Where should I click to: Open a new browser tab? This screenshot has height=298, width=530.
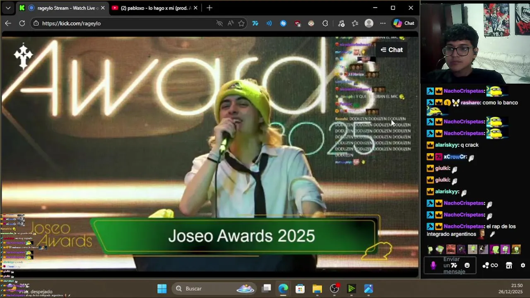pyautogui.click(x=209, y=8)
